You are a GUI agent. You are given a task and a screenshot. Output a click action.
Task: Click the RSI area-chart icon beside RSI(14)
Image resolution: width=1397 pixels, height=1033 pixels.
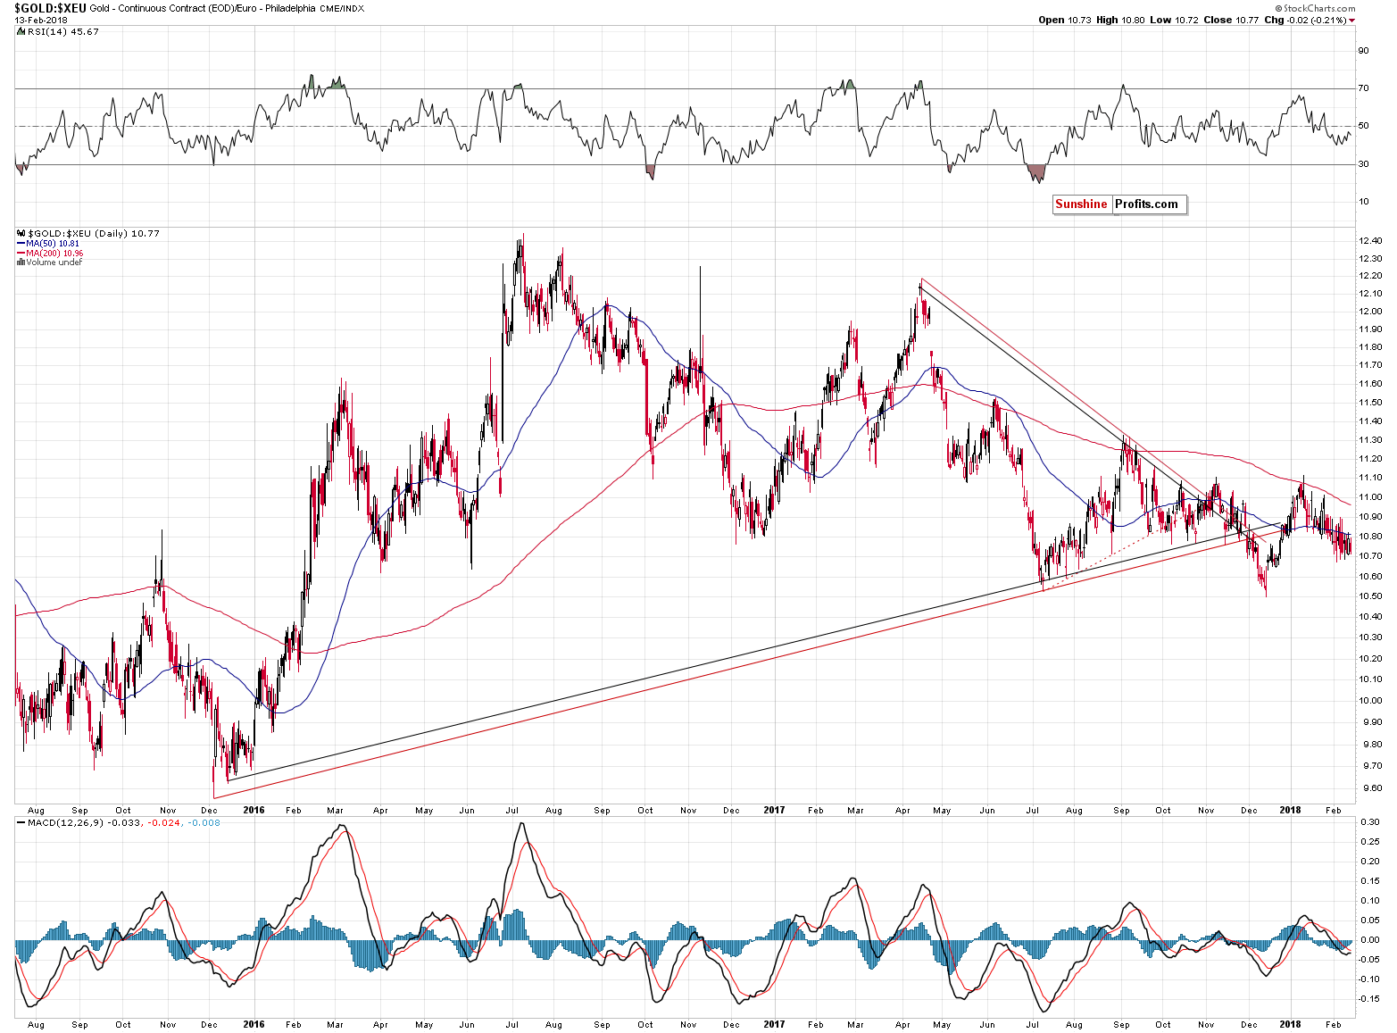(x=21, y=31)
